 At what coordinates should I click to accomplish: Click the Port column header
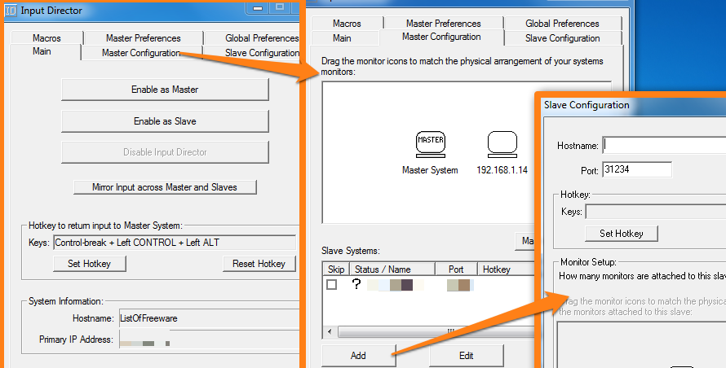pyautogui.click(x=456, y=269)
